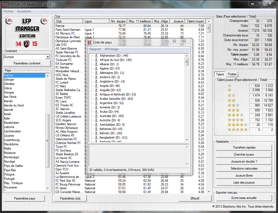The image size is (278, 213).
Task: Select Portugal in the Pays list
Action: coord(24,179)
